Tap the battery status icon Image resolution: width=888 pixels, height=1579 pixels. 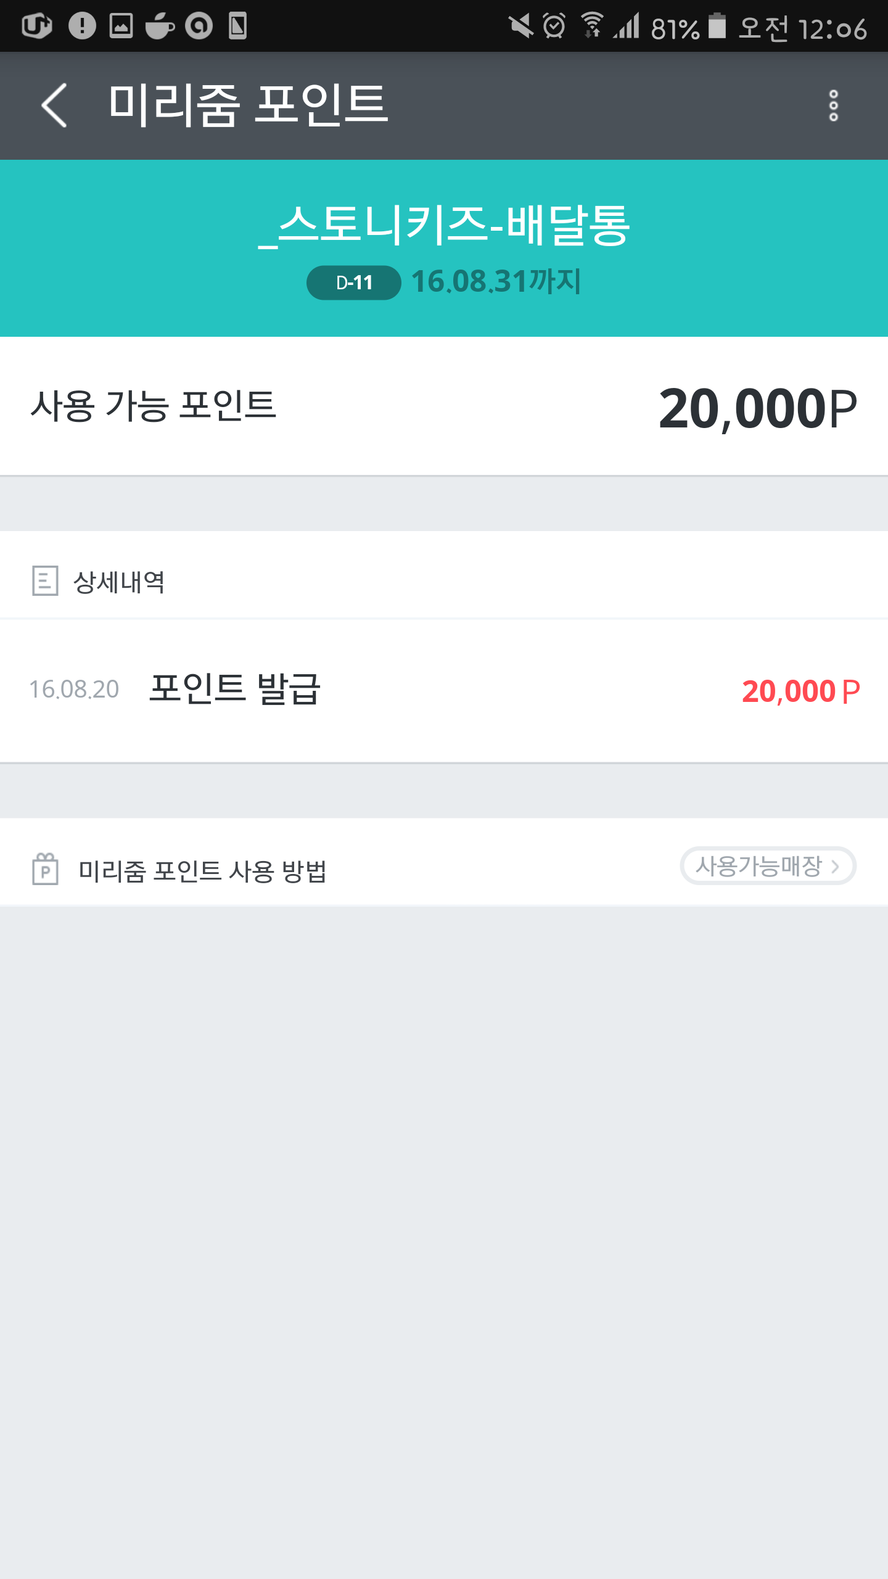pyautogui.click(x=717, y=27)
